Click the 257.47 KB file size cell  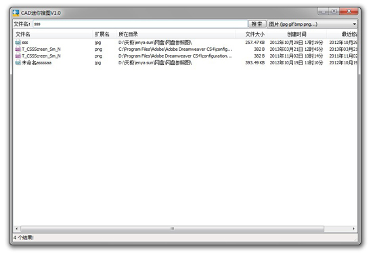pos(255,43)
